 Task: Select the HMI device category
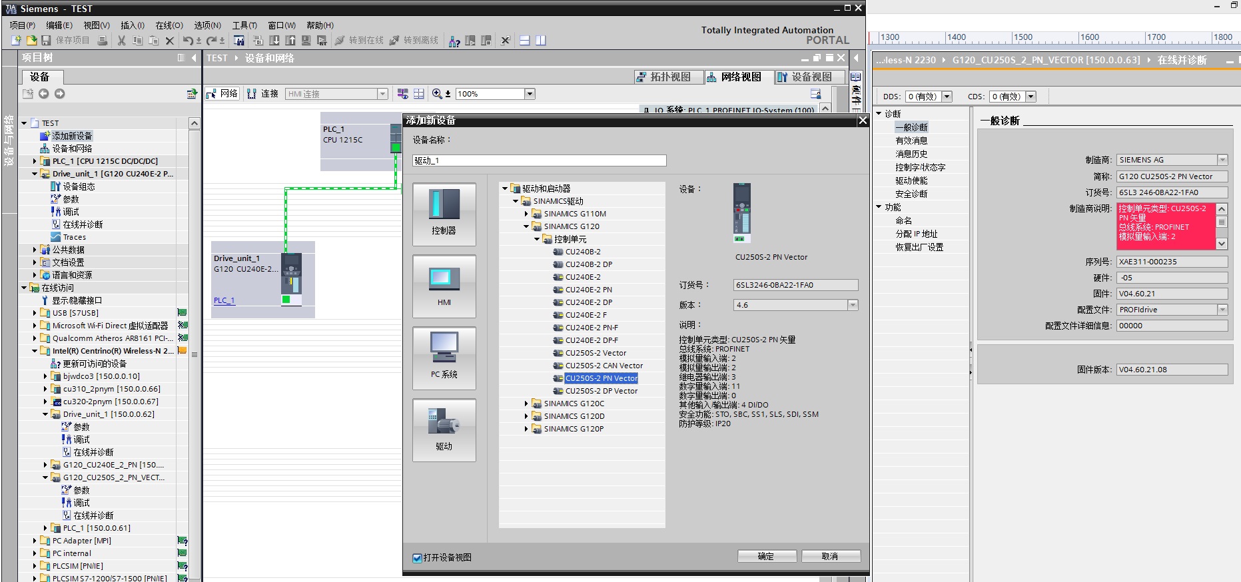click(x=444, y=286)
